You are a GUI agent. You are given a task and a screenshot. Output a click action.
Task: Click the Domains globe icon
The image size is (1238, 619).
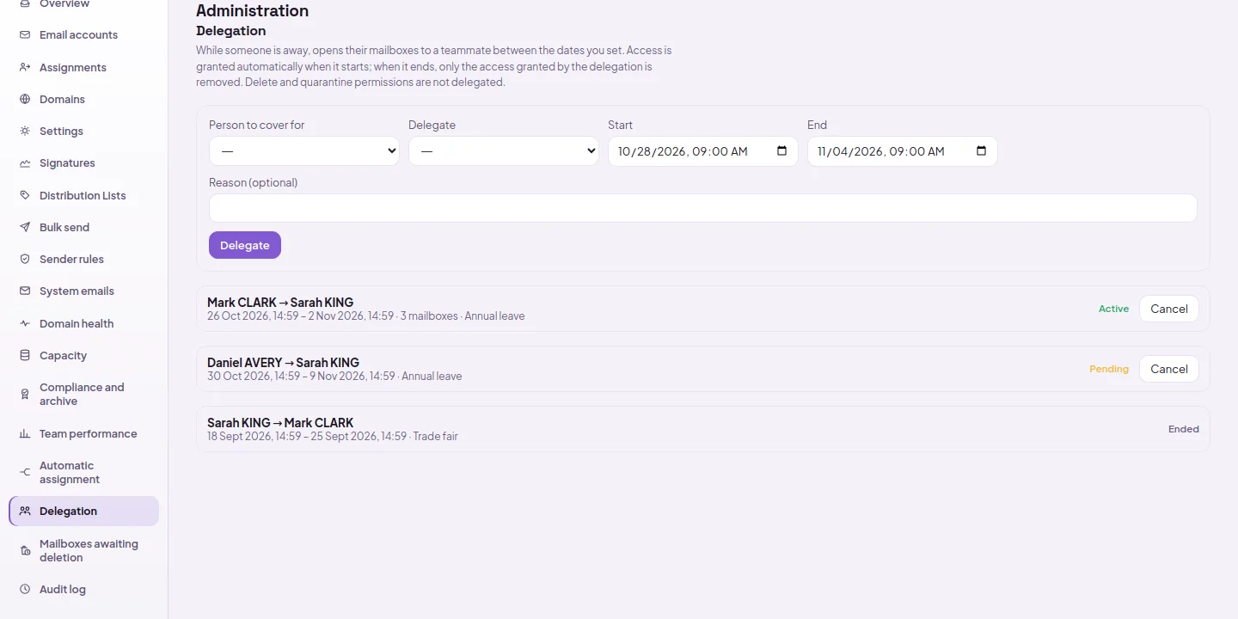tap(25, 99)
